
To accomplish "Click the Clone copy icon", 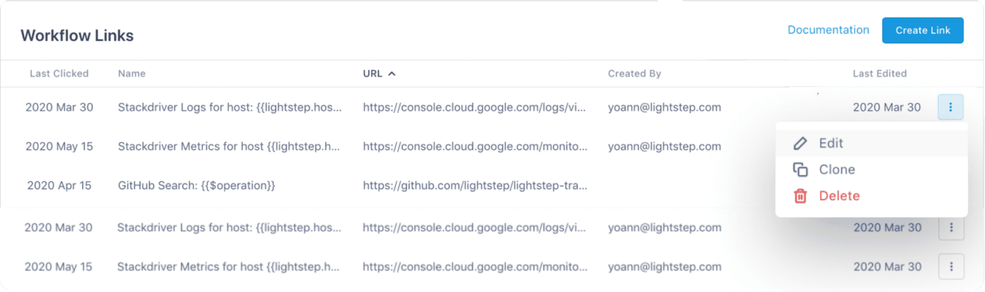I will (x=800, y=170).
